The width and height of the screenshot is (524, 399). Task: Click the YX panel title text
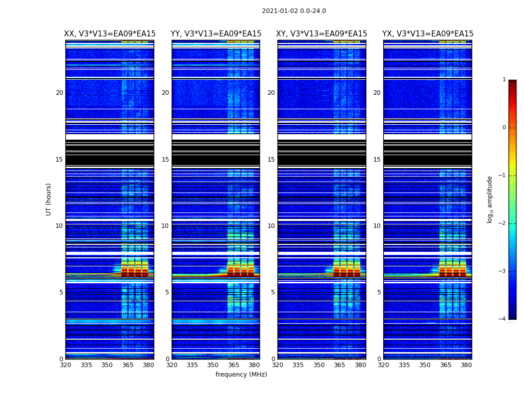click(428, 34)
